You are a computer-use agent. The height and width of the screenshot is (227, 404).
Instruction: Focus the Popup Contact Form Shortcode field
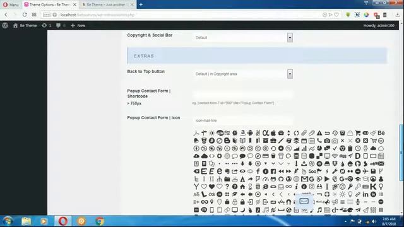[x=242, y=94]
